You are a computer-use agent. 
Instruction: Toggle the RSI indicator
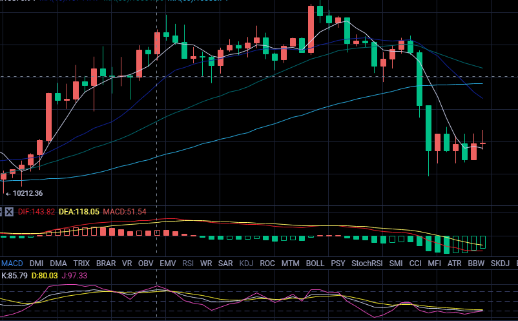coord(188,263)
